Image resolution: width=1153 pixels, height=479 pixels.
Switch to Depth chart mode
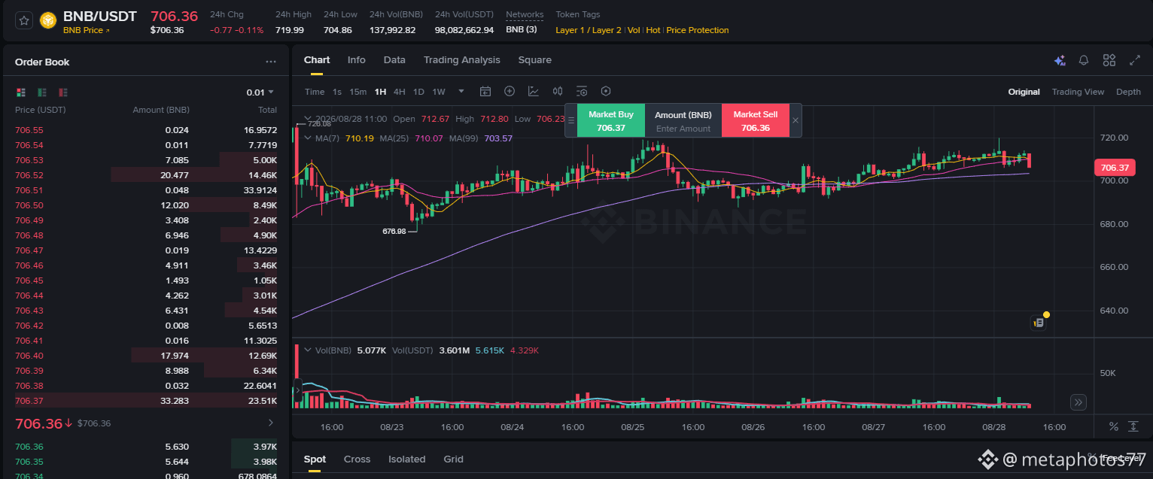[x=1128, y=92]
